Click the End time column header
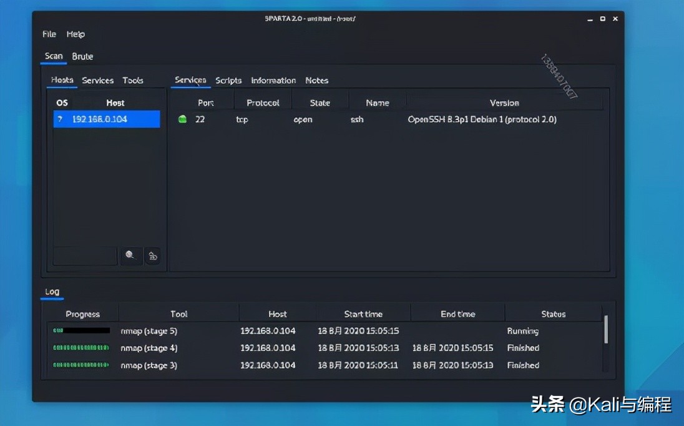This screenshot has height=426, width=684. point(457,314)
